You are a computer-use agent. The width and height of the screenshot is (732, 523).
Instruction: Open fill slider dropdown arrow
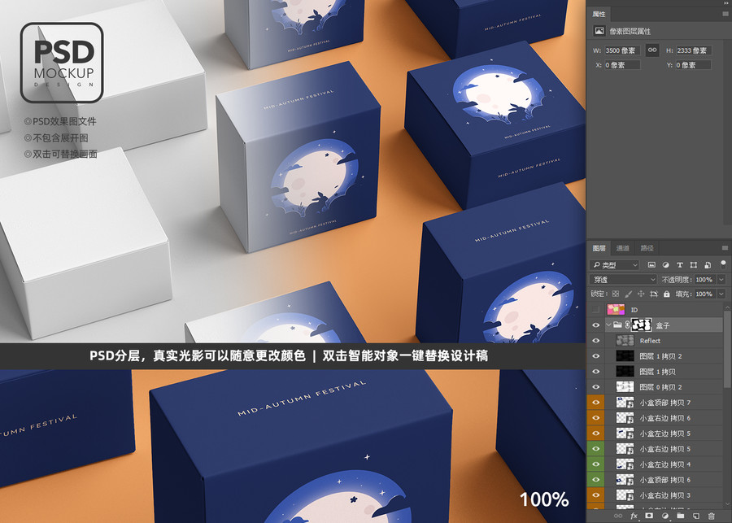[x=721, y=294]
